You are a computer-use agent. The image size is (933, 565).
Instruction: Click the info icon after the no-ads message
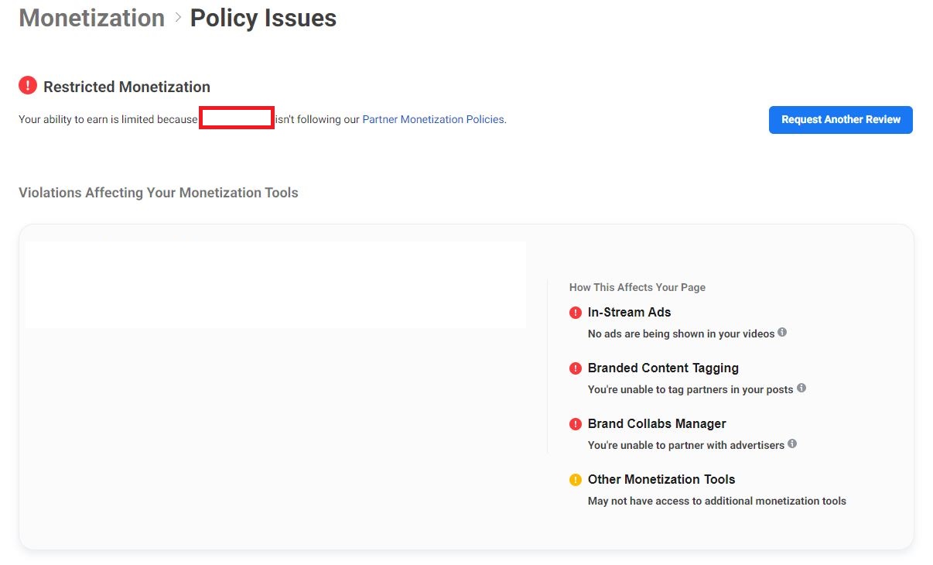point(782,333)
